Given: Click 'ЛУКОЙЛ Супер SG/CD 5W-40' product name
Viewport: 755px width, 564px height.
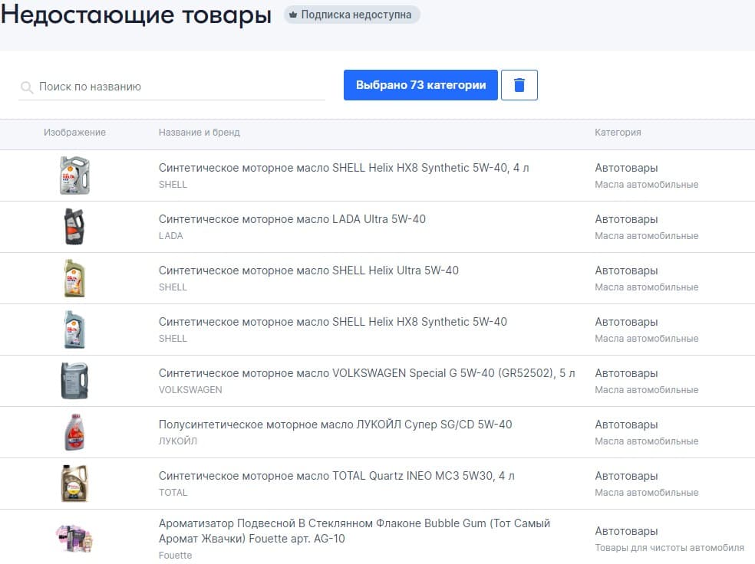Looking at the screenshot, I should (x=335, y=425).
